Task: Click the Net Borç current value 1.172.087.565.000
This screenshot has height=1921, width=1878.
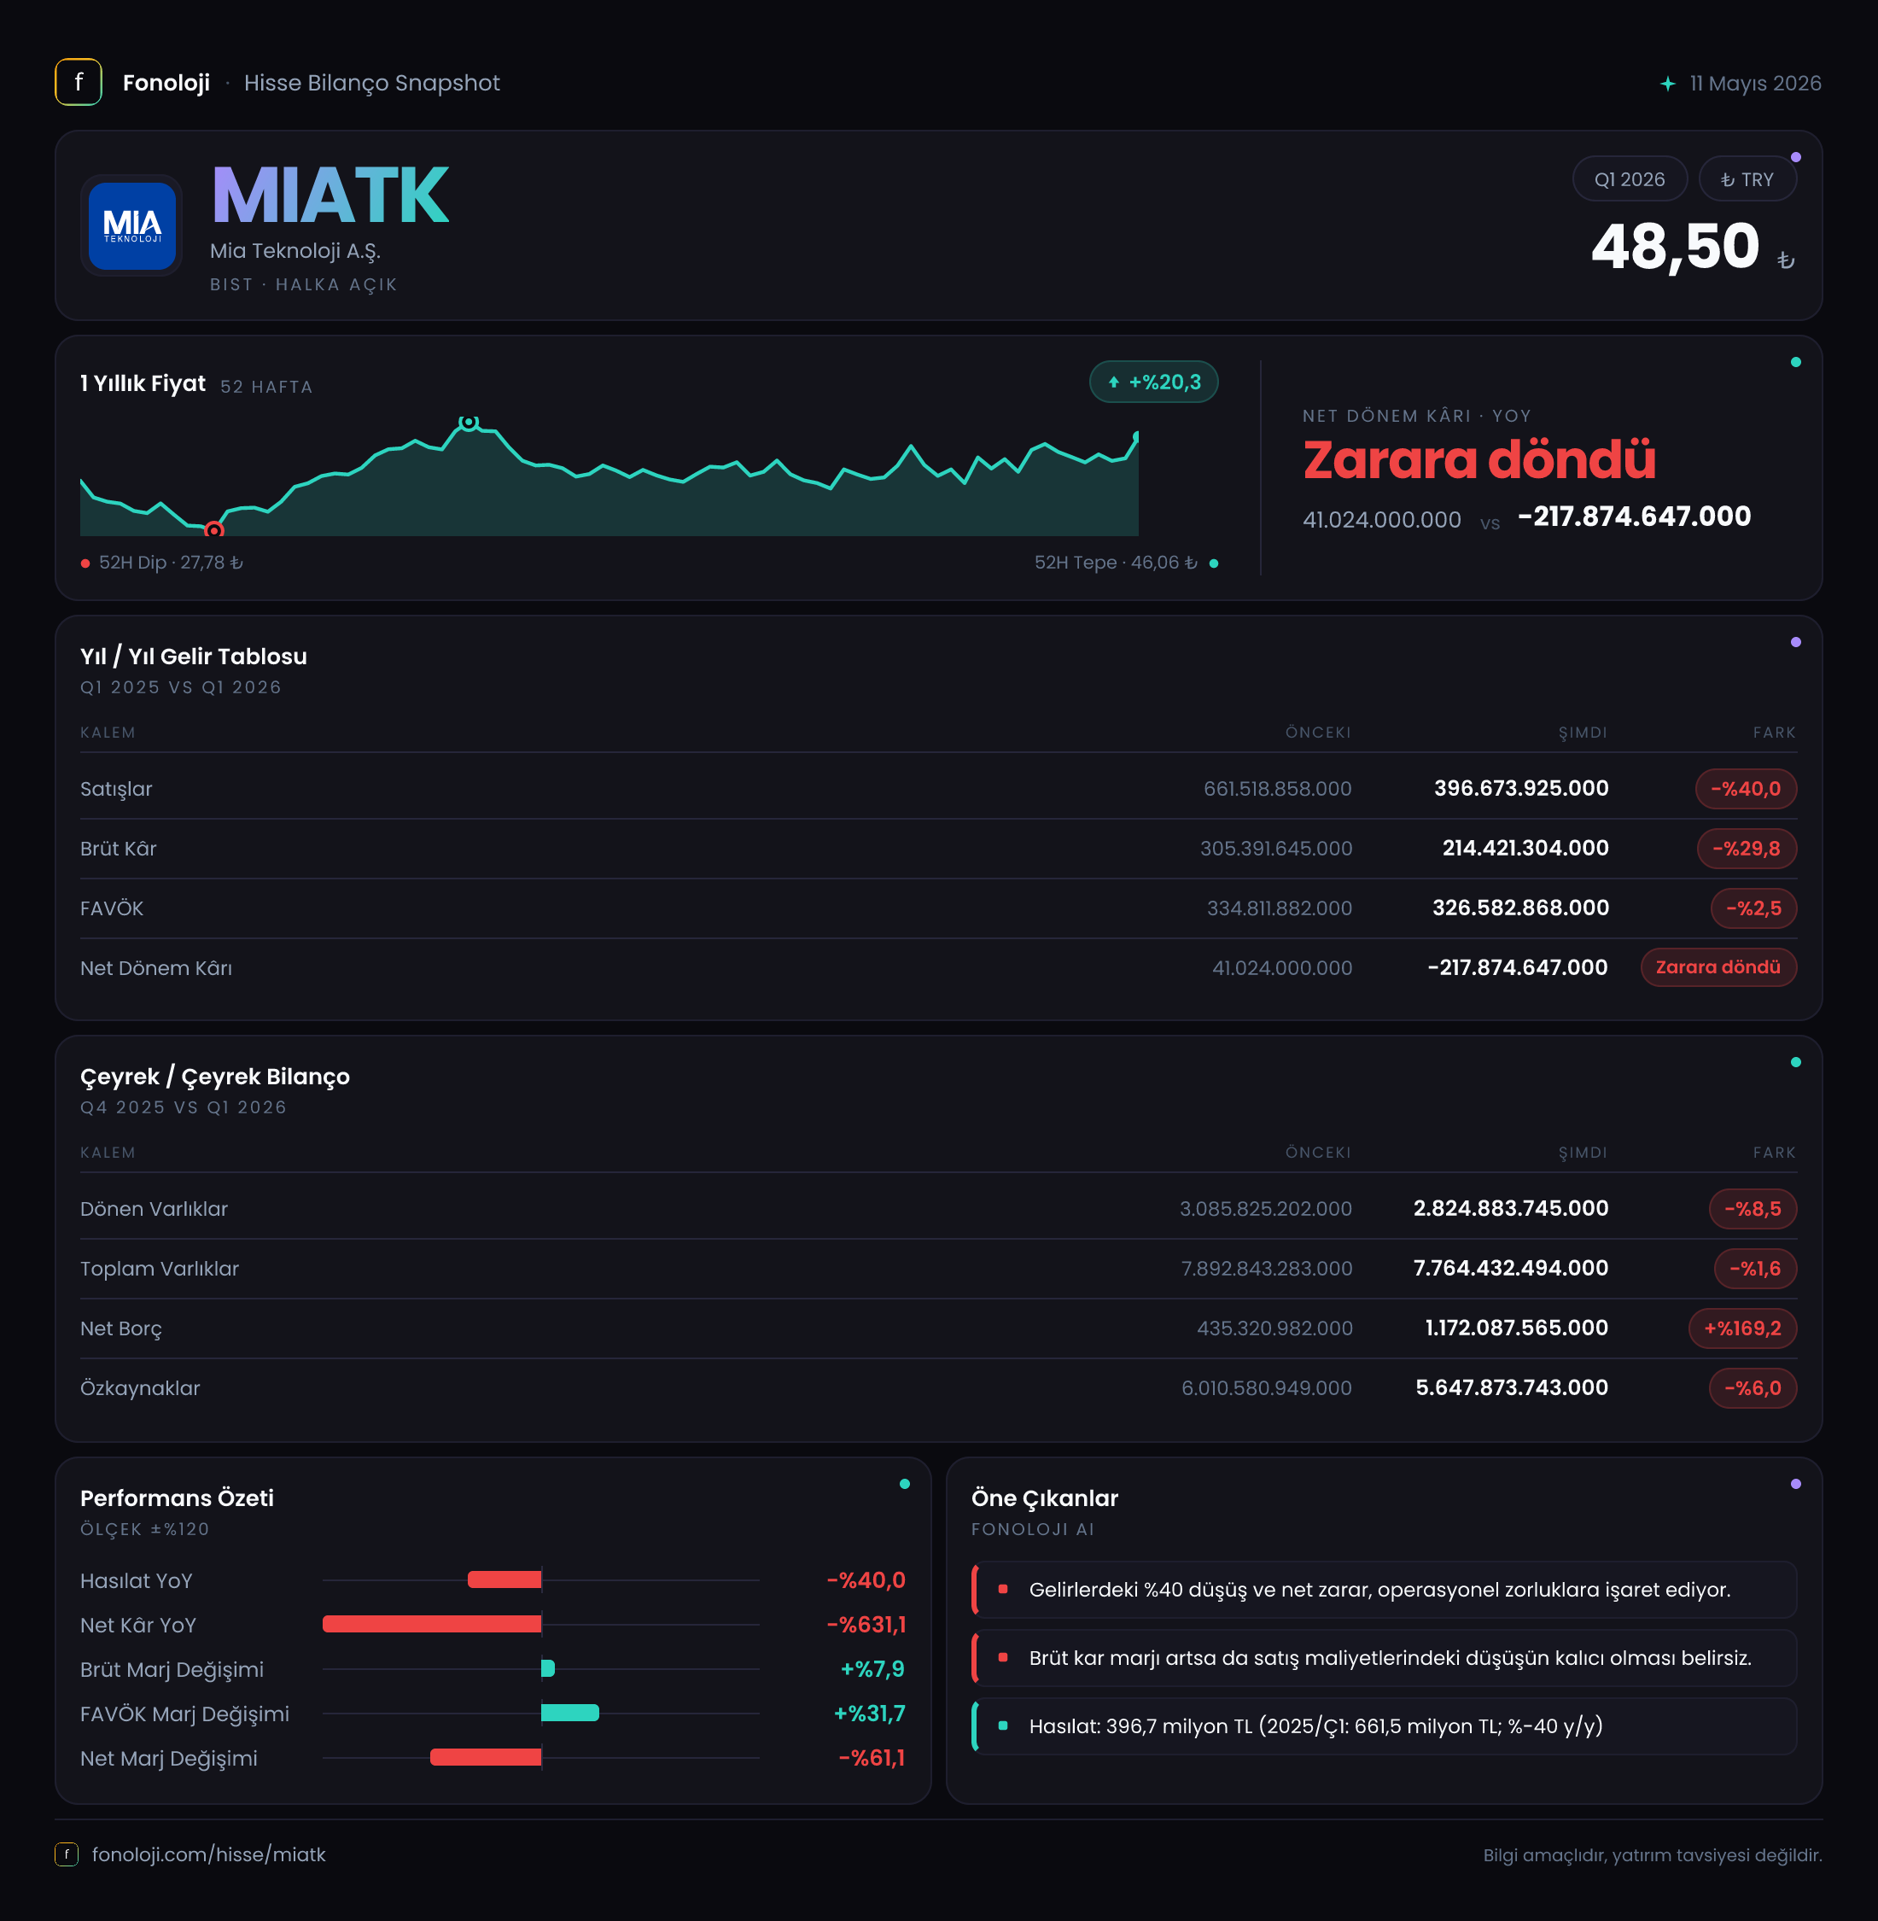Action: point(1516,1329)
